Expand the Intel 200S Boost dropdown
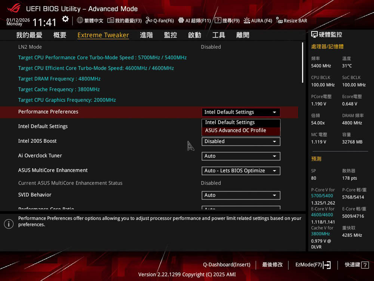This screenshot has width=374, height=281. coord(241,142)
